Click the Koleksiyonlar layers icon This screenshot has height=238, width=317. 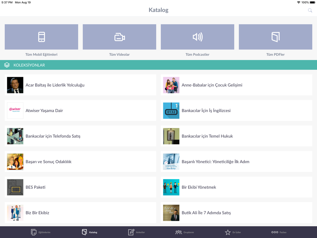[x=7, y=65]
